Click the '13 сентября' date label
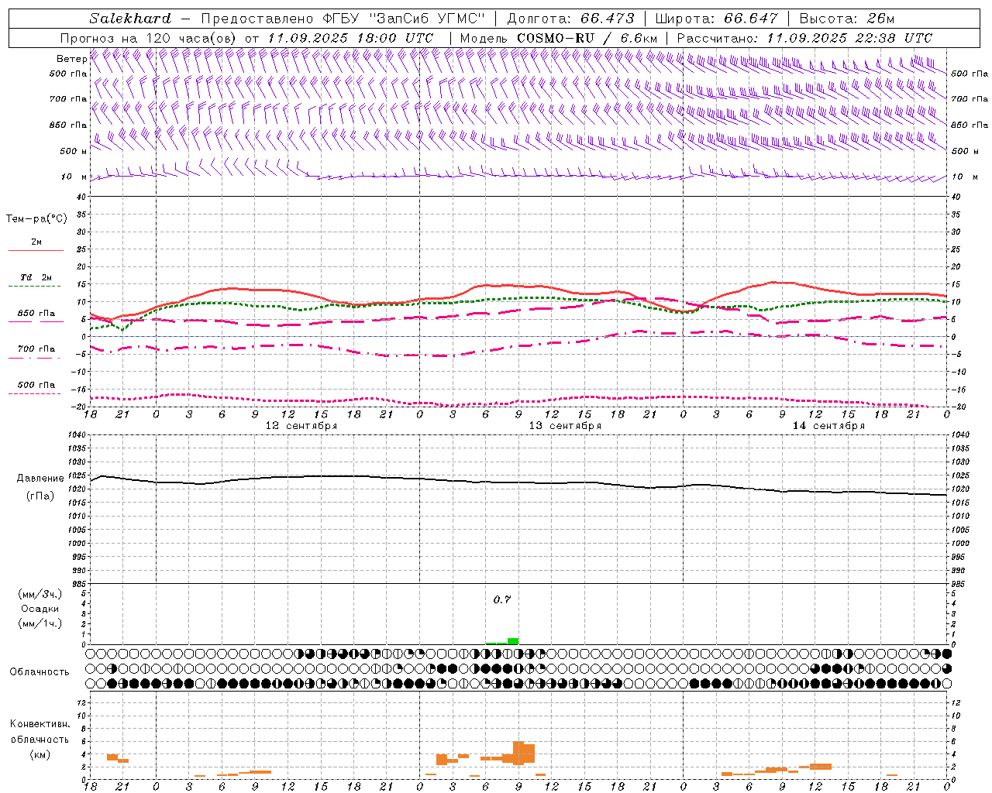 564,426
